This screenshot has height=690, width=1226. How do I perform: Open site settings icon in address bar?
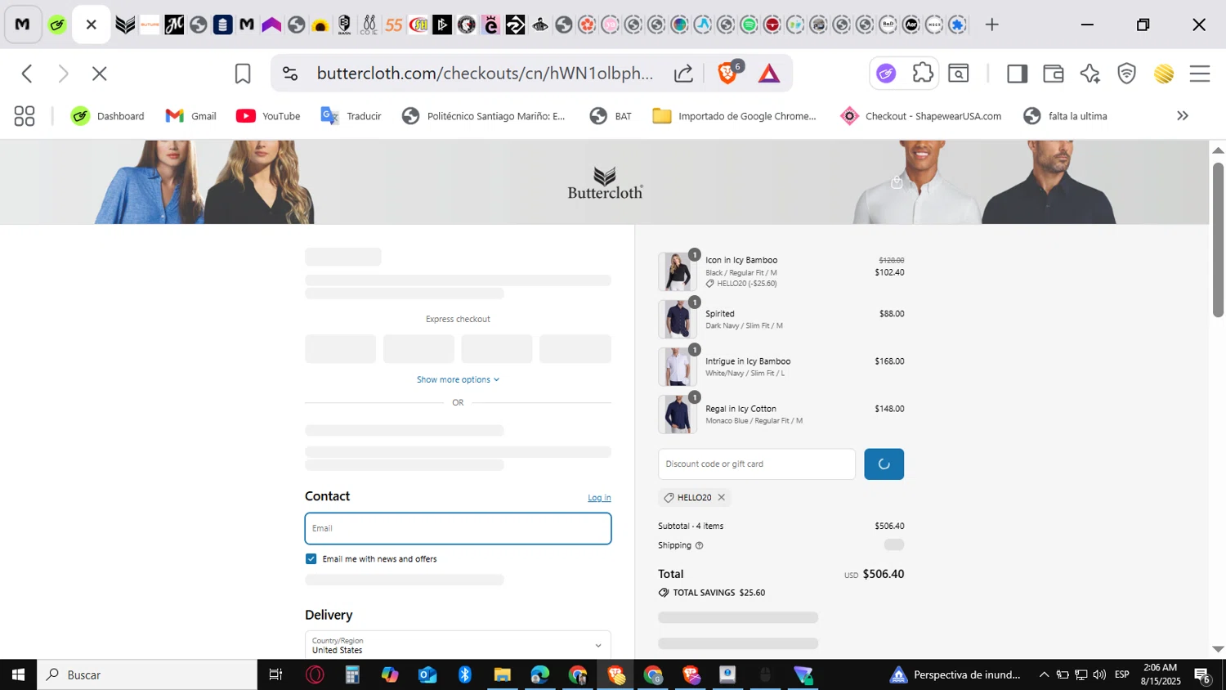(290, 74)
